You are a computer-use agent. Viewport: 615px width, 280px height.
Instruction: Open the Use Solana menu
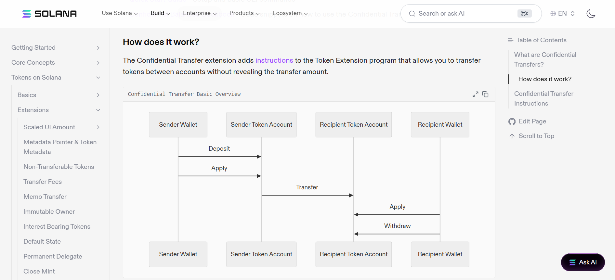tap(120, 13)
